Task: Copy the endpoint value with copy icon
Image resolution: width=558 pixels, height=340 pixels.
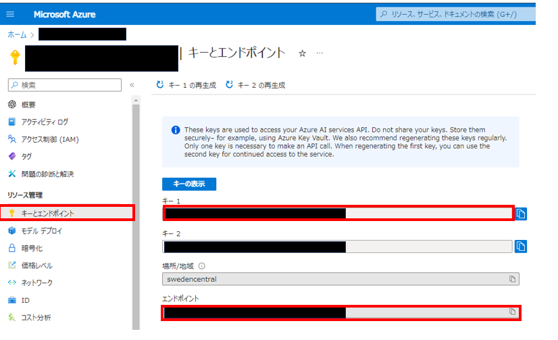Action: pos(512,312)
